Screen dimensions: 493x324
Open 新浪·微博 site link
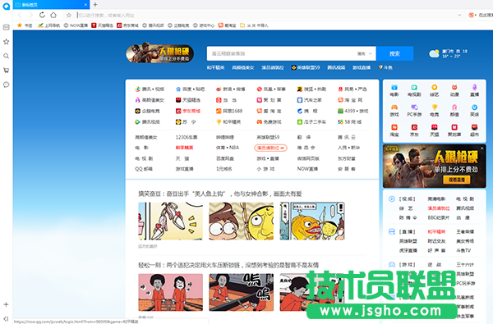[230, 89]
